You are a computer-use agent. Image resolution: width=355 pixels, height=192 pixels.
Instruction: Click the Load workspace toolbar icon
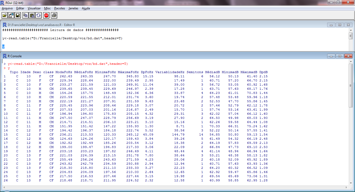(x=11, y=15)
